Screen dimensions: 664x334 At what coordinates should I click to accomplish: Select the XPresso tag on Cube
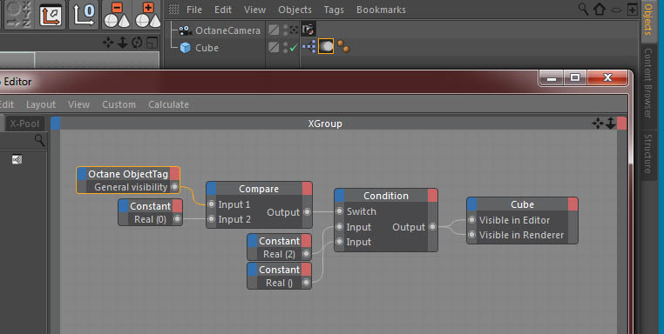pyautogui.click(x=309, y=46)
